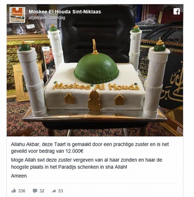Click the 'afgelopen zaterdag' timestamp
The image size is (194, 197).
[x=47, y=18]
